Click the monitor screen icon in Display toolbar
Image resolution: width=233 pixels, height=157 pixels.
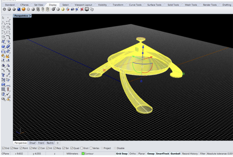(x=87, y=9)
